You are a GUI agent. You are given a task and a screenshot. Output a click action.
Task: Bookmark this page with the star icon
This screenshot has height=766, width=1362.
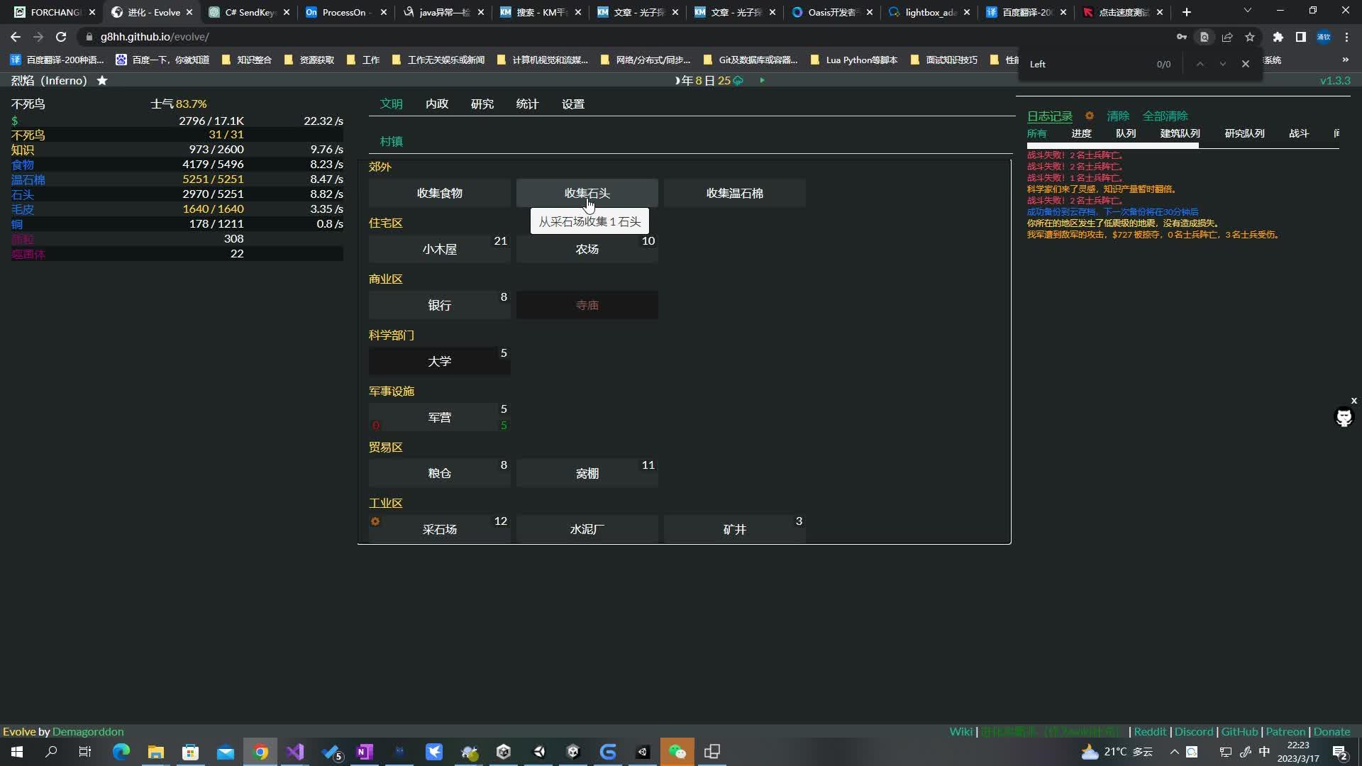pos(1250,37)
